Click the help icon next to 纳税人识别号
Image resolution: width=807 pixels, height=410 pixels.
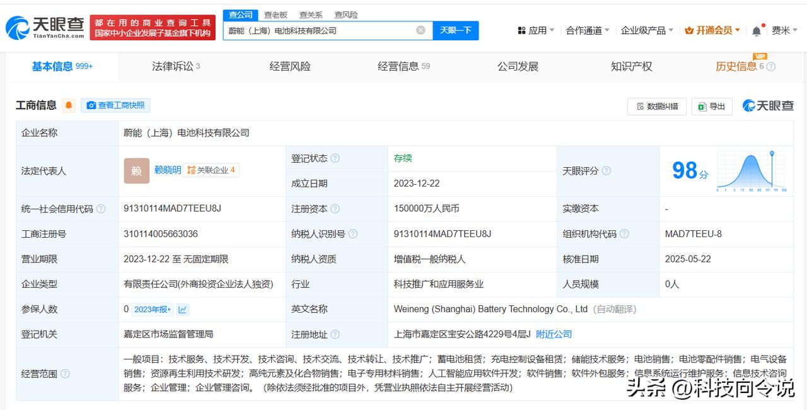[x=352, y=234]
